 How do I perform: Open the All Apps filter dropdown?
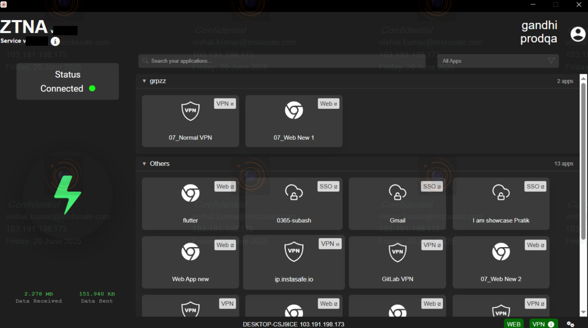coord(498,61)
